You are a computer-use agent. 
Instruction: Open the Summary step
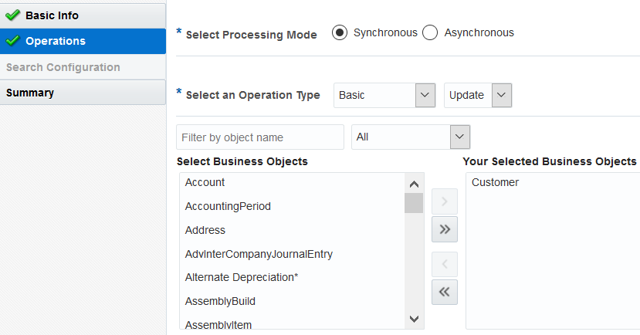point(30,93)
